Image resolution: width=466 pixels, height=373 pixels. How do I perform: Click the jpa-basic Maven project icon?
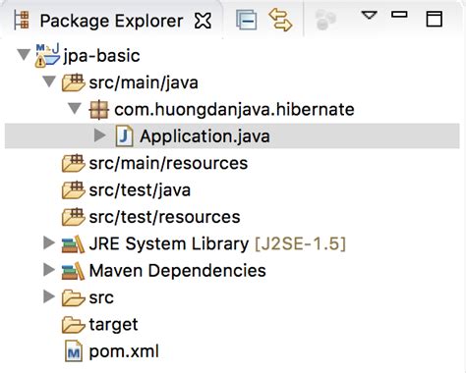coord(47,55)
